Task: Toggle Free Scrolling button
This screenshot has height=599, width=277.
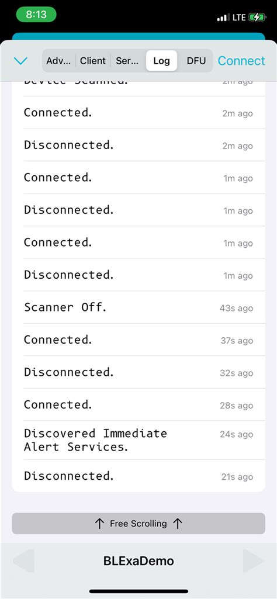Action: click(x=138, y=524)
